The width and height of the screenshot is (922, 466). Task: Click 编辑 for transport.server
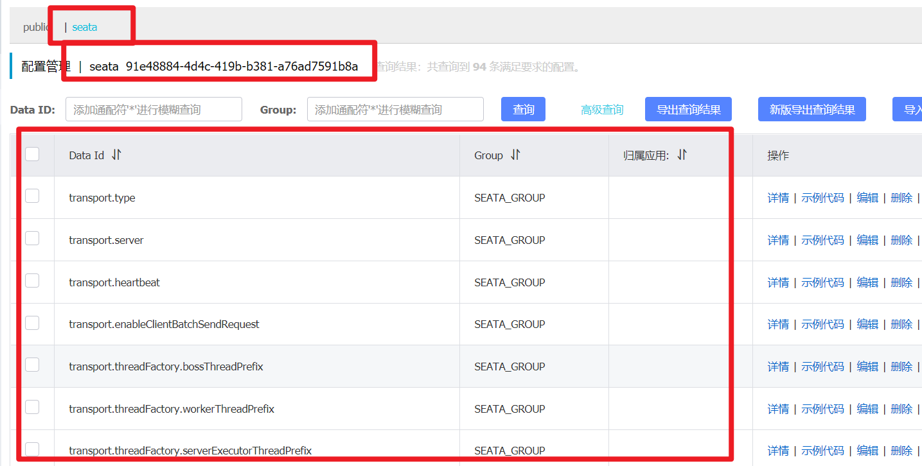coord(867,240)
